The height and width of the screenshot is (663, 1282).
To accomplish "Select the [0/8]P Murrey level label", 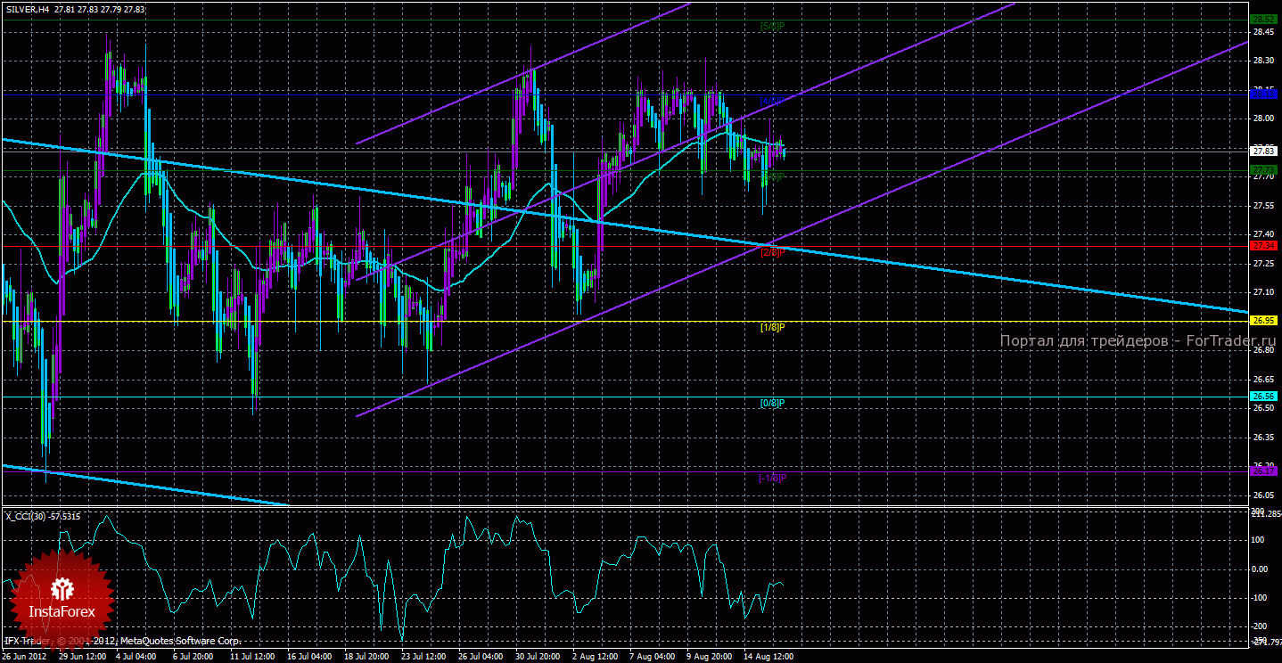I will [x=772, y=403].
